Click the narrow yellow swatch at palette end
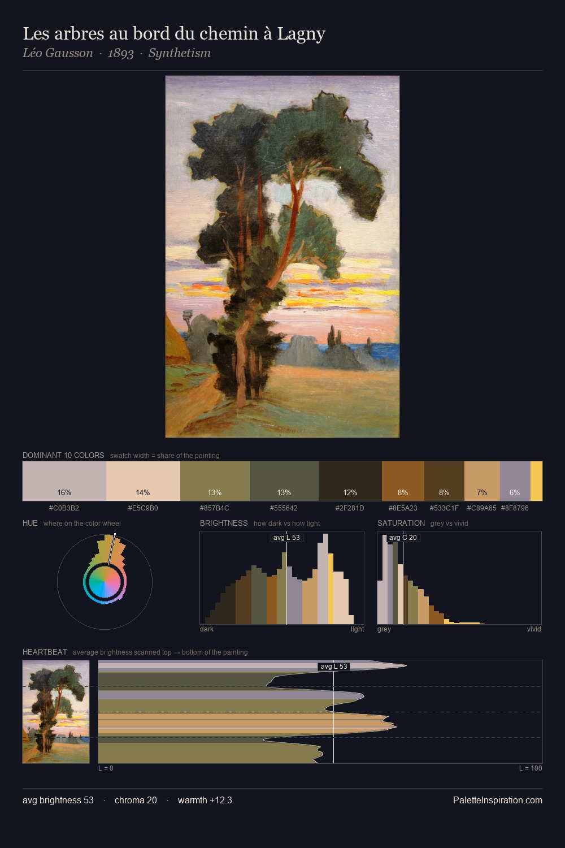565x848 pixels. point(536,481)
